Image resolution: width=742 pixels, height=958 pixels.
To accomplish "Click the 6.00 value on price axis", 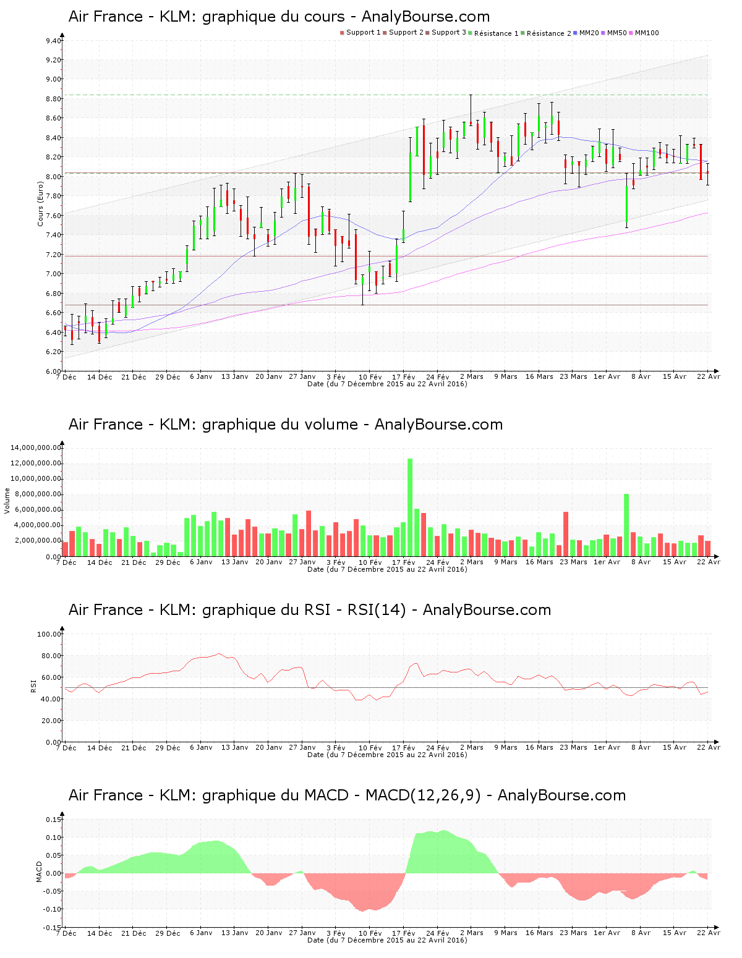I will click(x=53, y=371).
